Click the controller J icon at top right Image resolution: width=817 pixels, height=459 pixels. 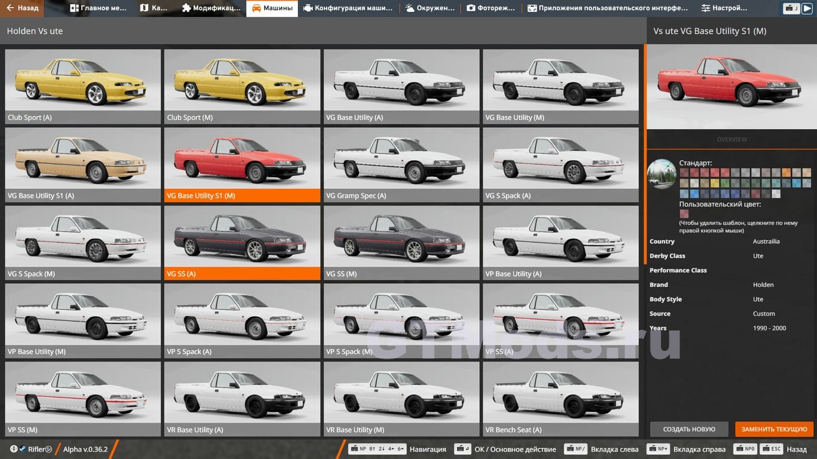792,8
